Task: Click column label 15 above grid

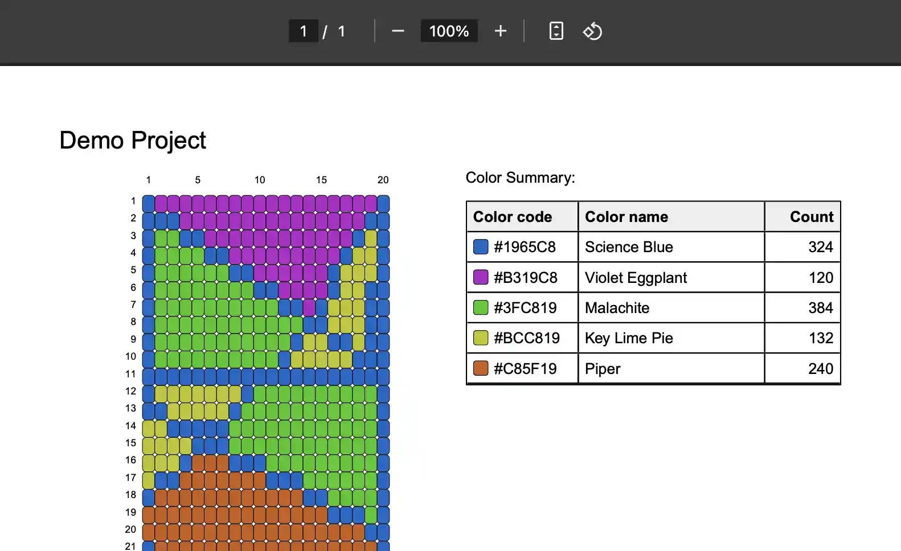Action: click(x=321, y=180)
